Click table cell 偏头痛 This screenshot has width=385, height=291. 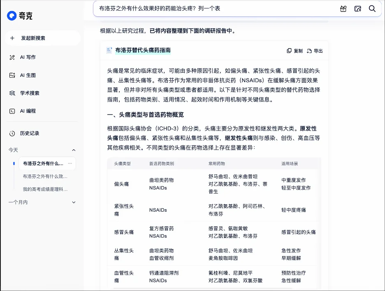pos(121,184)
